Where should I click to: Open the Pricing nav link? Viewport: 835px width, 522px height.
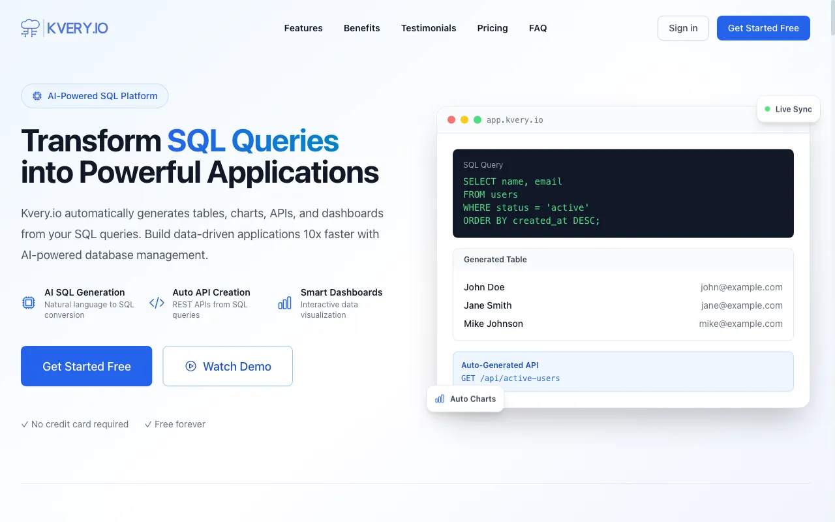coord(493,28)
